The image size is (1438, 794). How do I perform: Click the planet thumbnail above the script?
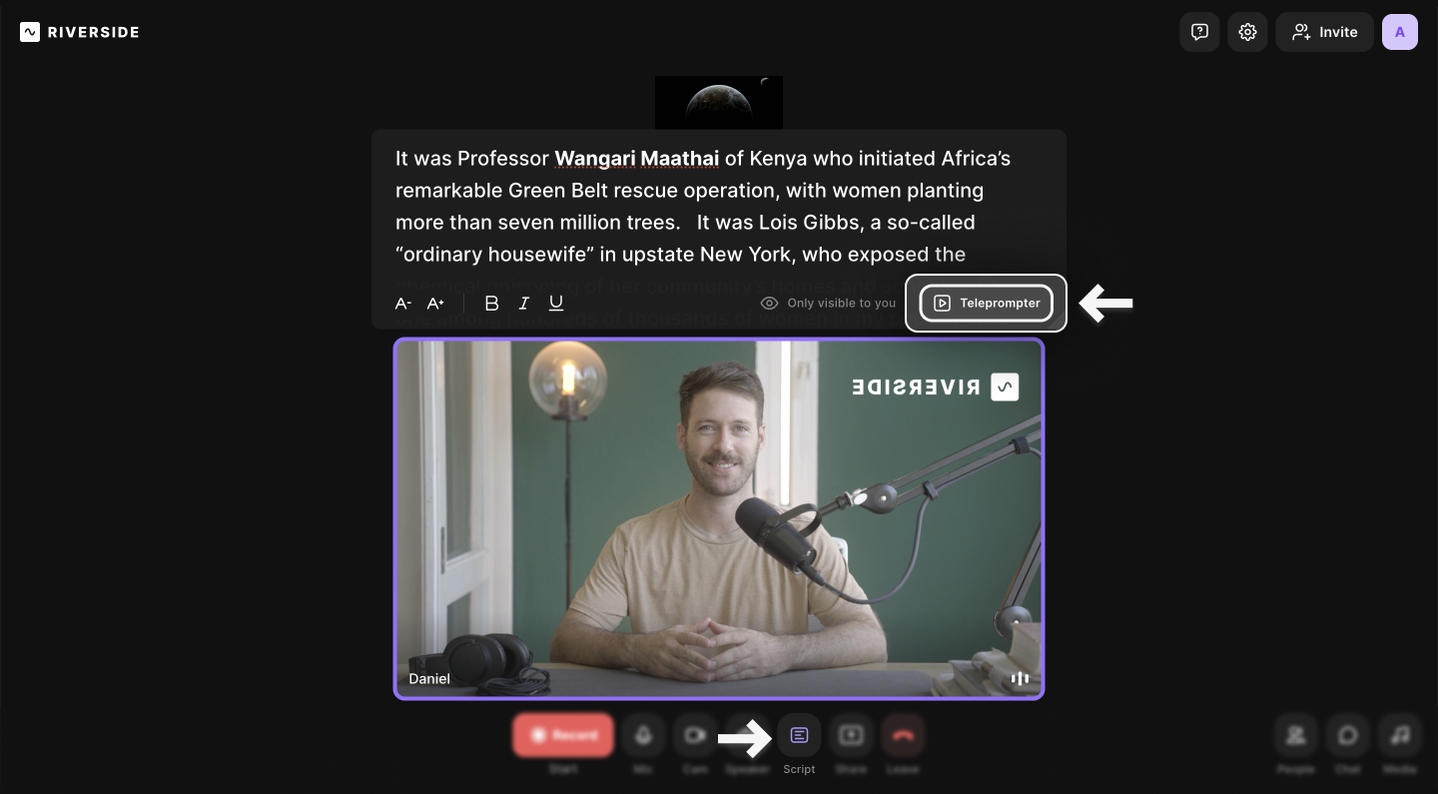pos(719,102)
